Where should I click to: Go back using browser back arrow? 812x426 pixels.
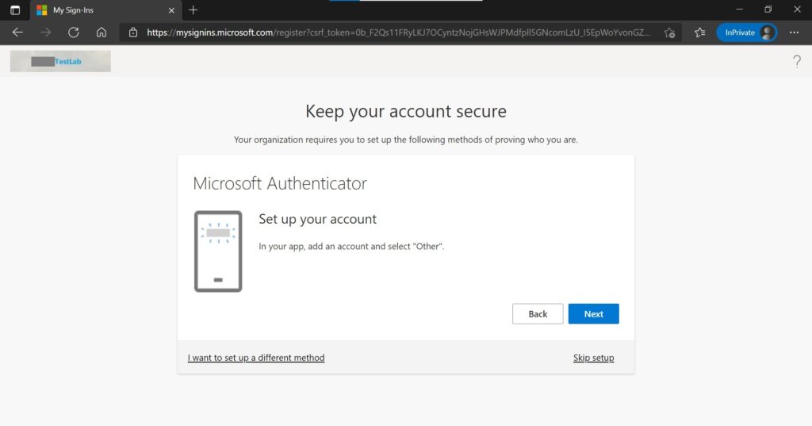click(17, 33)
